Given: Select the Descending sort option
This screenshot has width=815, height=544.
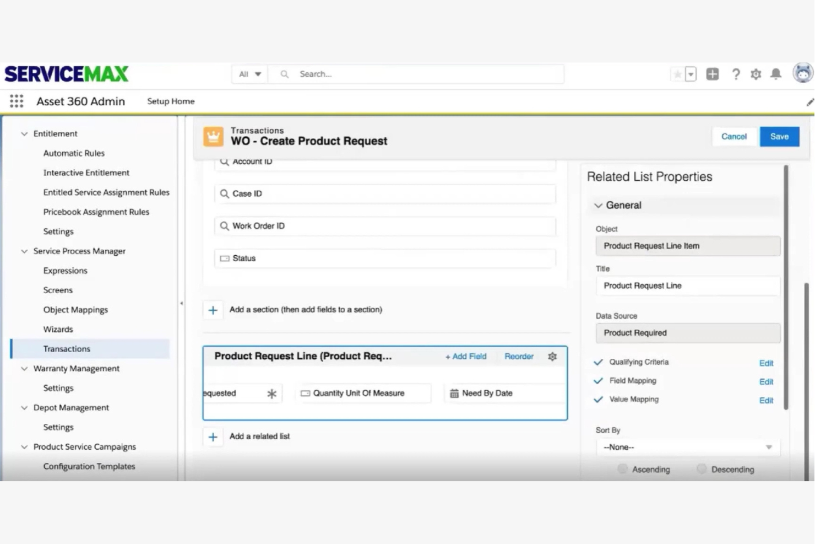Looking at the screenshot, I should (702, 469).
